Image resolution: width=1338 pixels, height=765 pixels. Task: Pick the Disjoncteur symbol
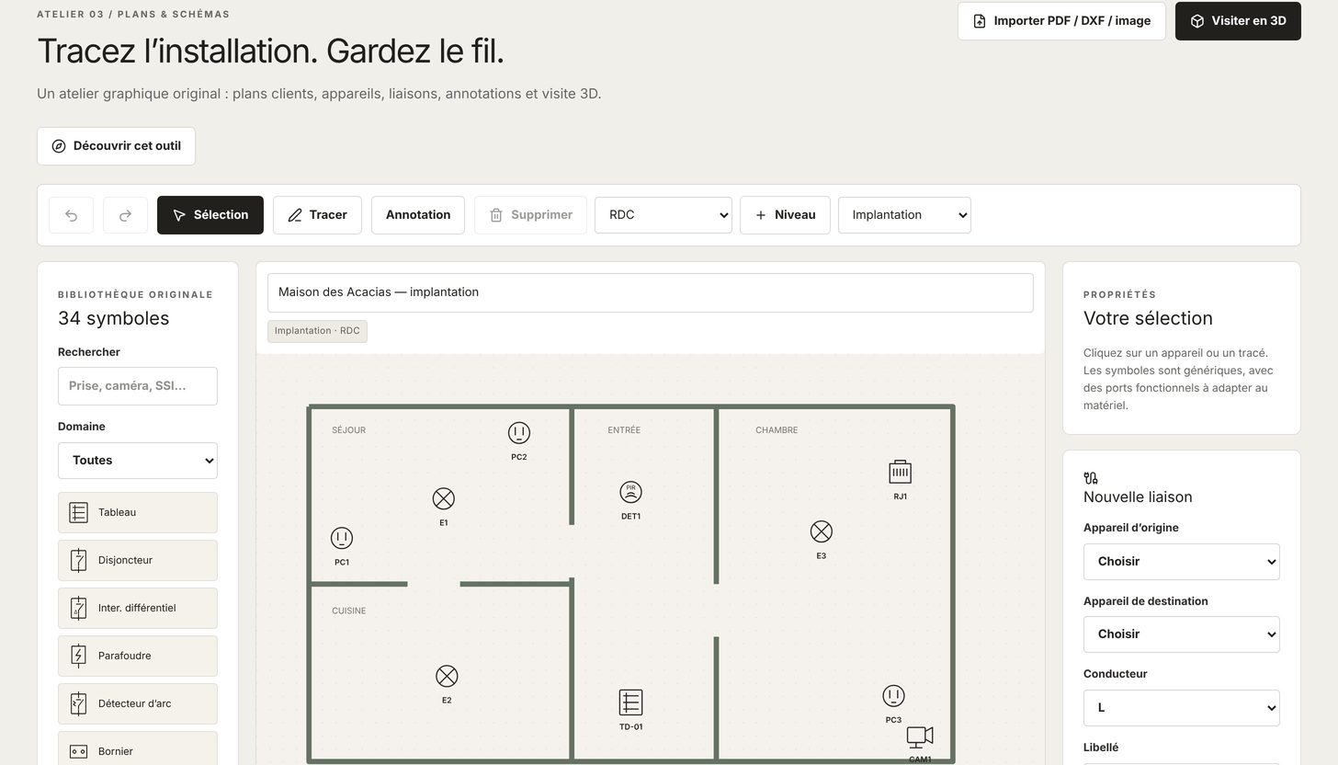coord(138,560)
